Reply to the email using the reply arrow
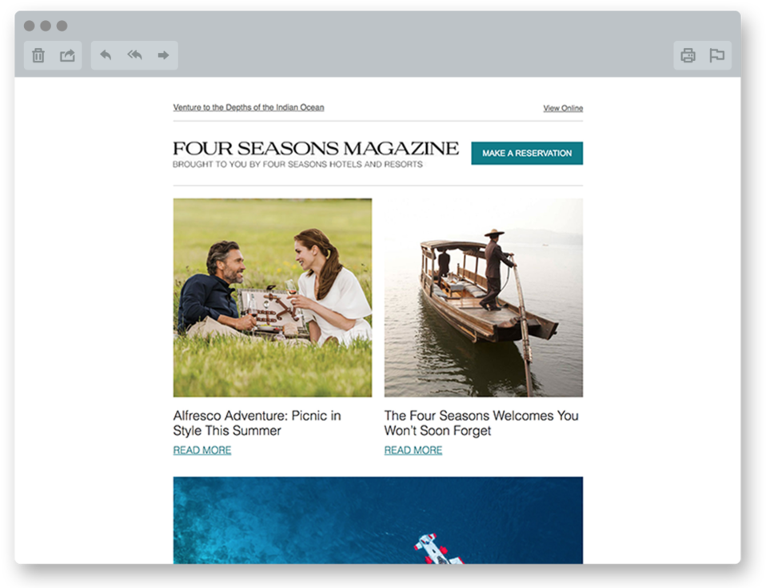This screenshot has height=588, width=766. coord(106,54)
